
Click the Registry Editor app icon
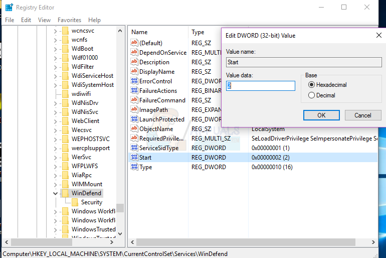[x=9, y=8]
